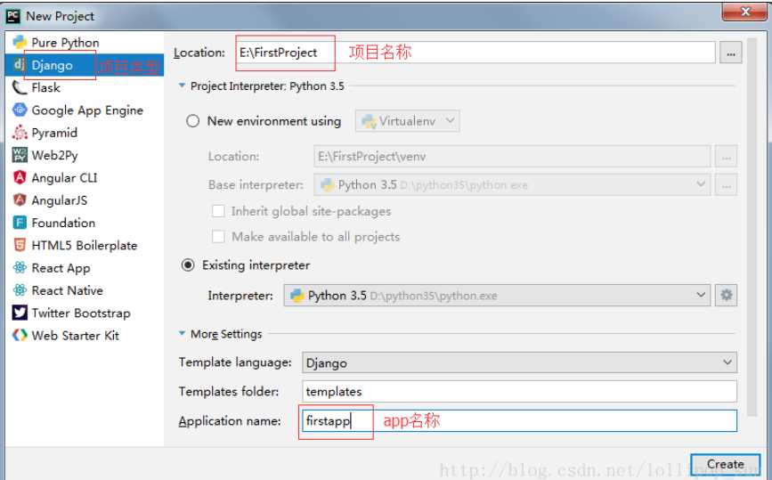Select Existing interpreter radio button

pos(188,264)
